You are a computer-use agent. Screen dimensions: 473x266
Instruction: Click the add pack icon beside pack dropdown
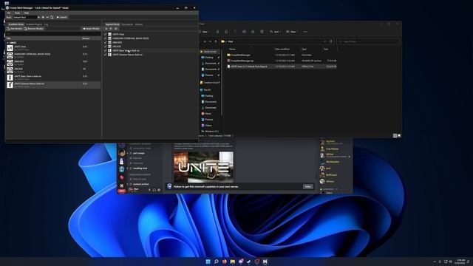click(43, 17)
